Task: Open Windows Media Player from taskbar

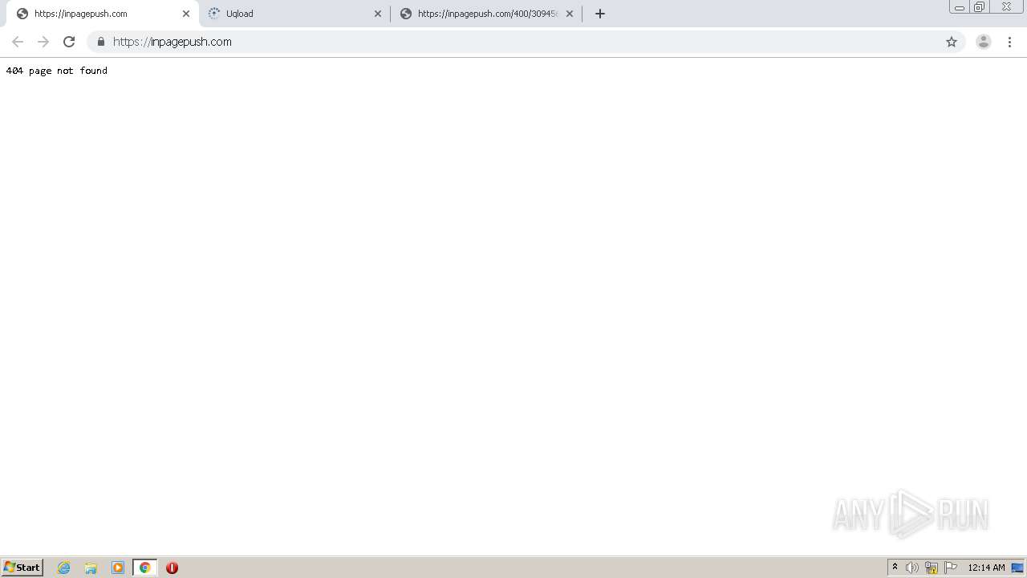Action: coord(118,568)
